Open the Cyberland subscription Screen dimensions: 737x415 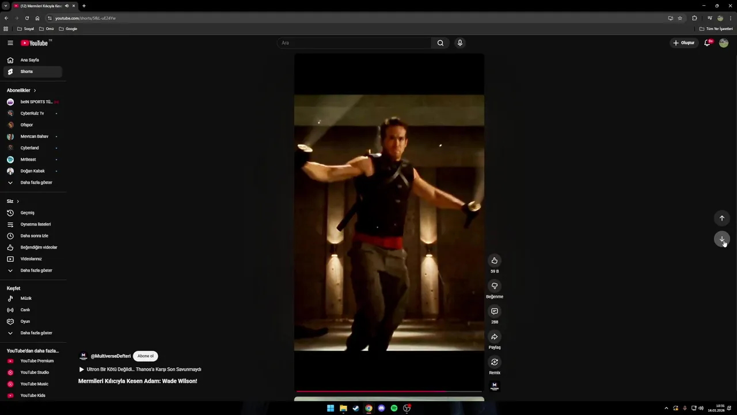(x=32, y=148)
